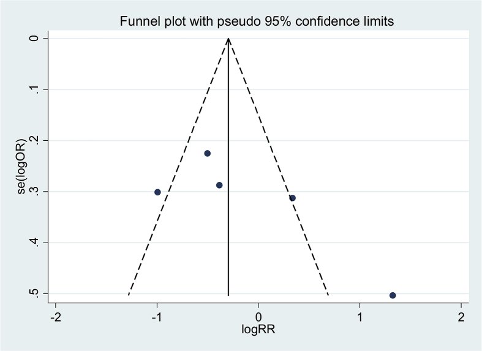
Task: Click the y-axis tick label .2
Action: pos(35,140)
